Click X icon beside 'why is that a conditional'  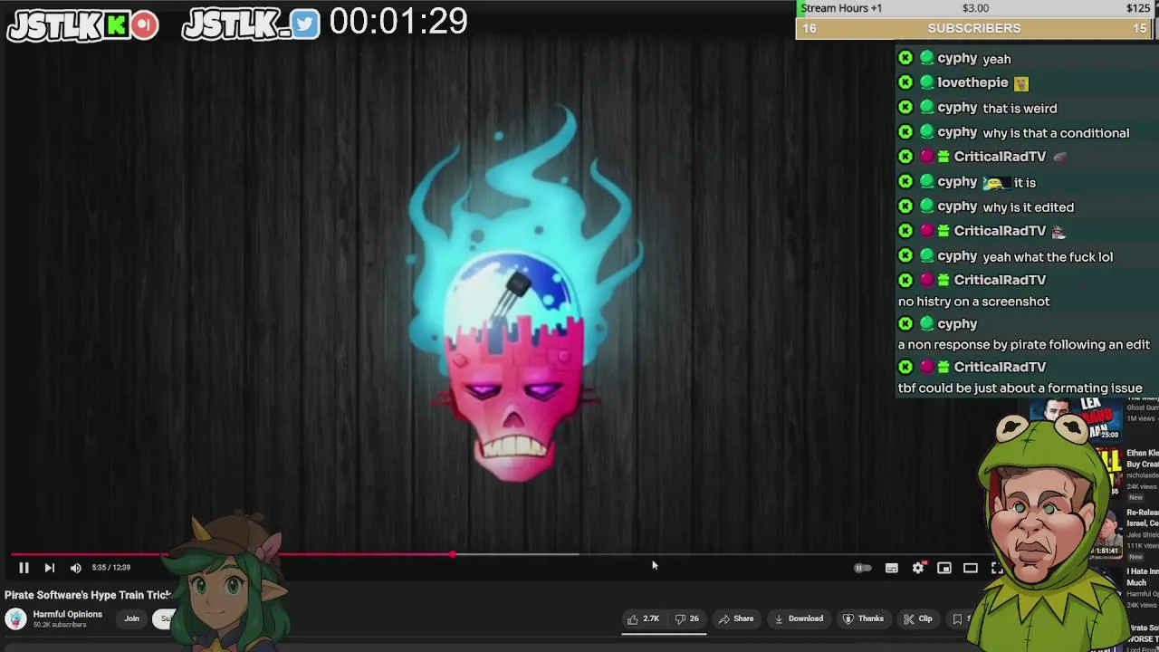[x=905, y=132]
